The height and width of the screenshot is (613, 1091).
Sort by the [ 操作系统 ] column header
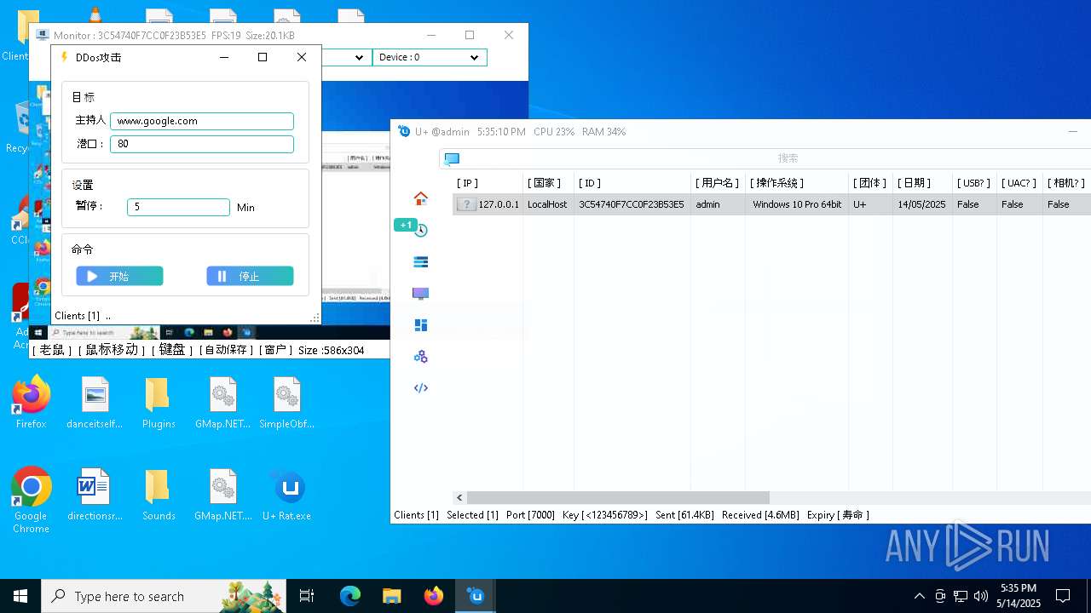(x=796, y=183)
